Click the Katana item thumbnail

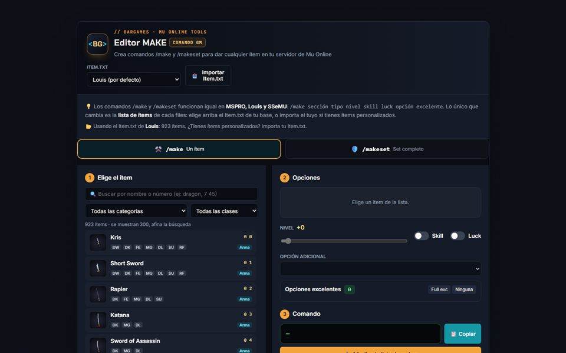point(97,320)
